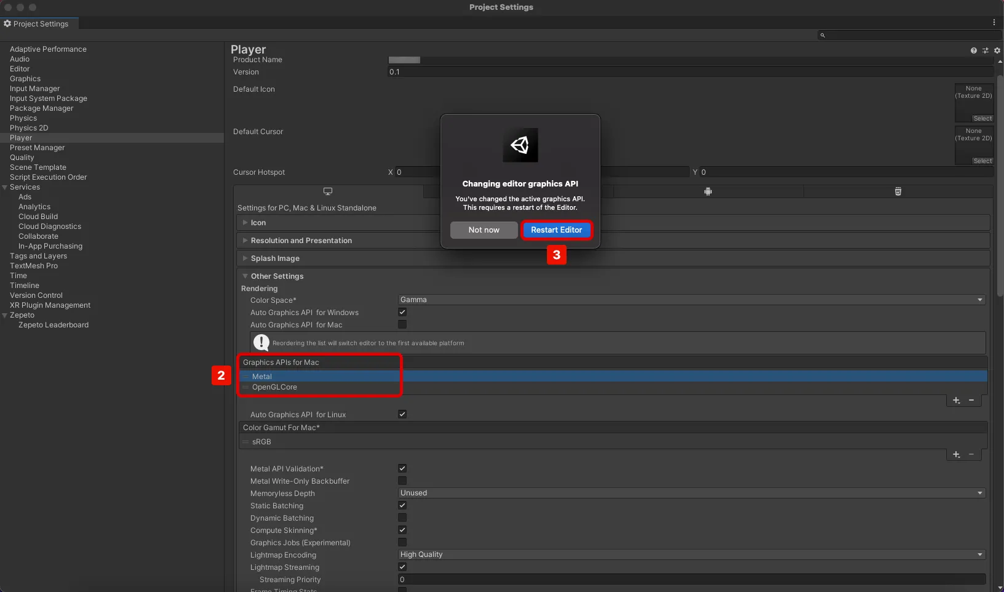Click the Restart Editor button
Screen dimensions: 1004x592
pyautogui.click(x=557, y=230)
